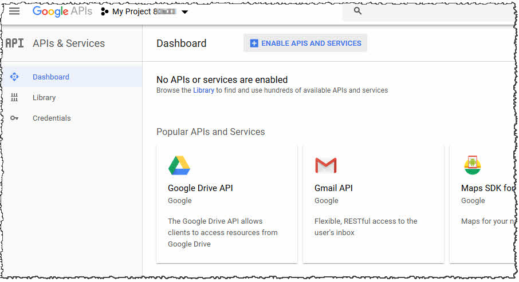Click into the top search field

(435, 11)
